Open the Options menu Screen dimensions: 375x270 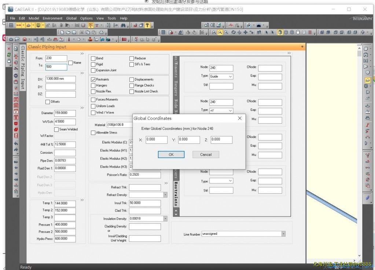tap(87, 18)
